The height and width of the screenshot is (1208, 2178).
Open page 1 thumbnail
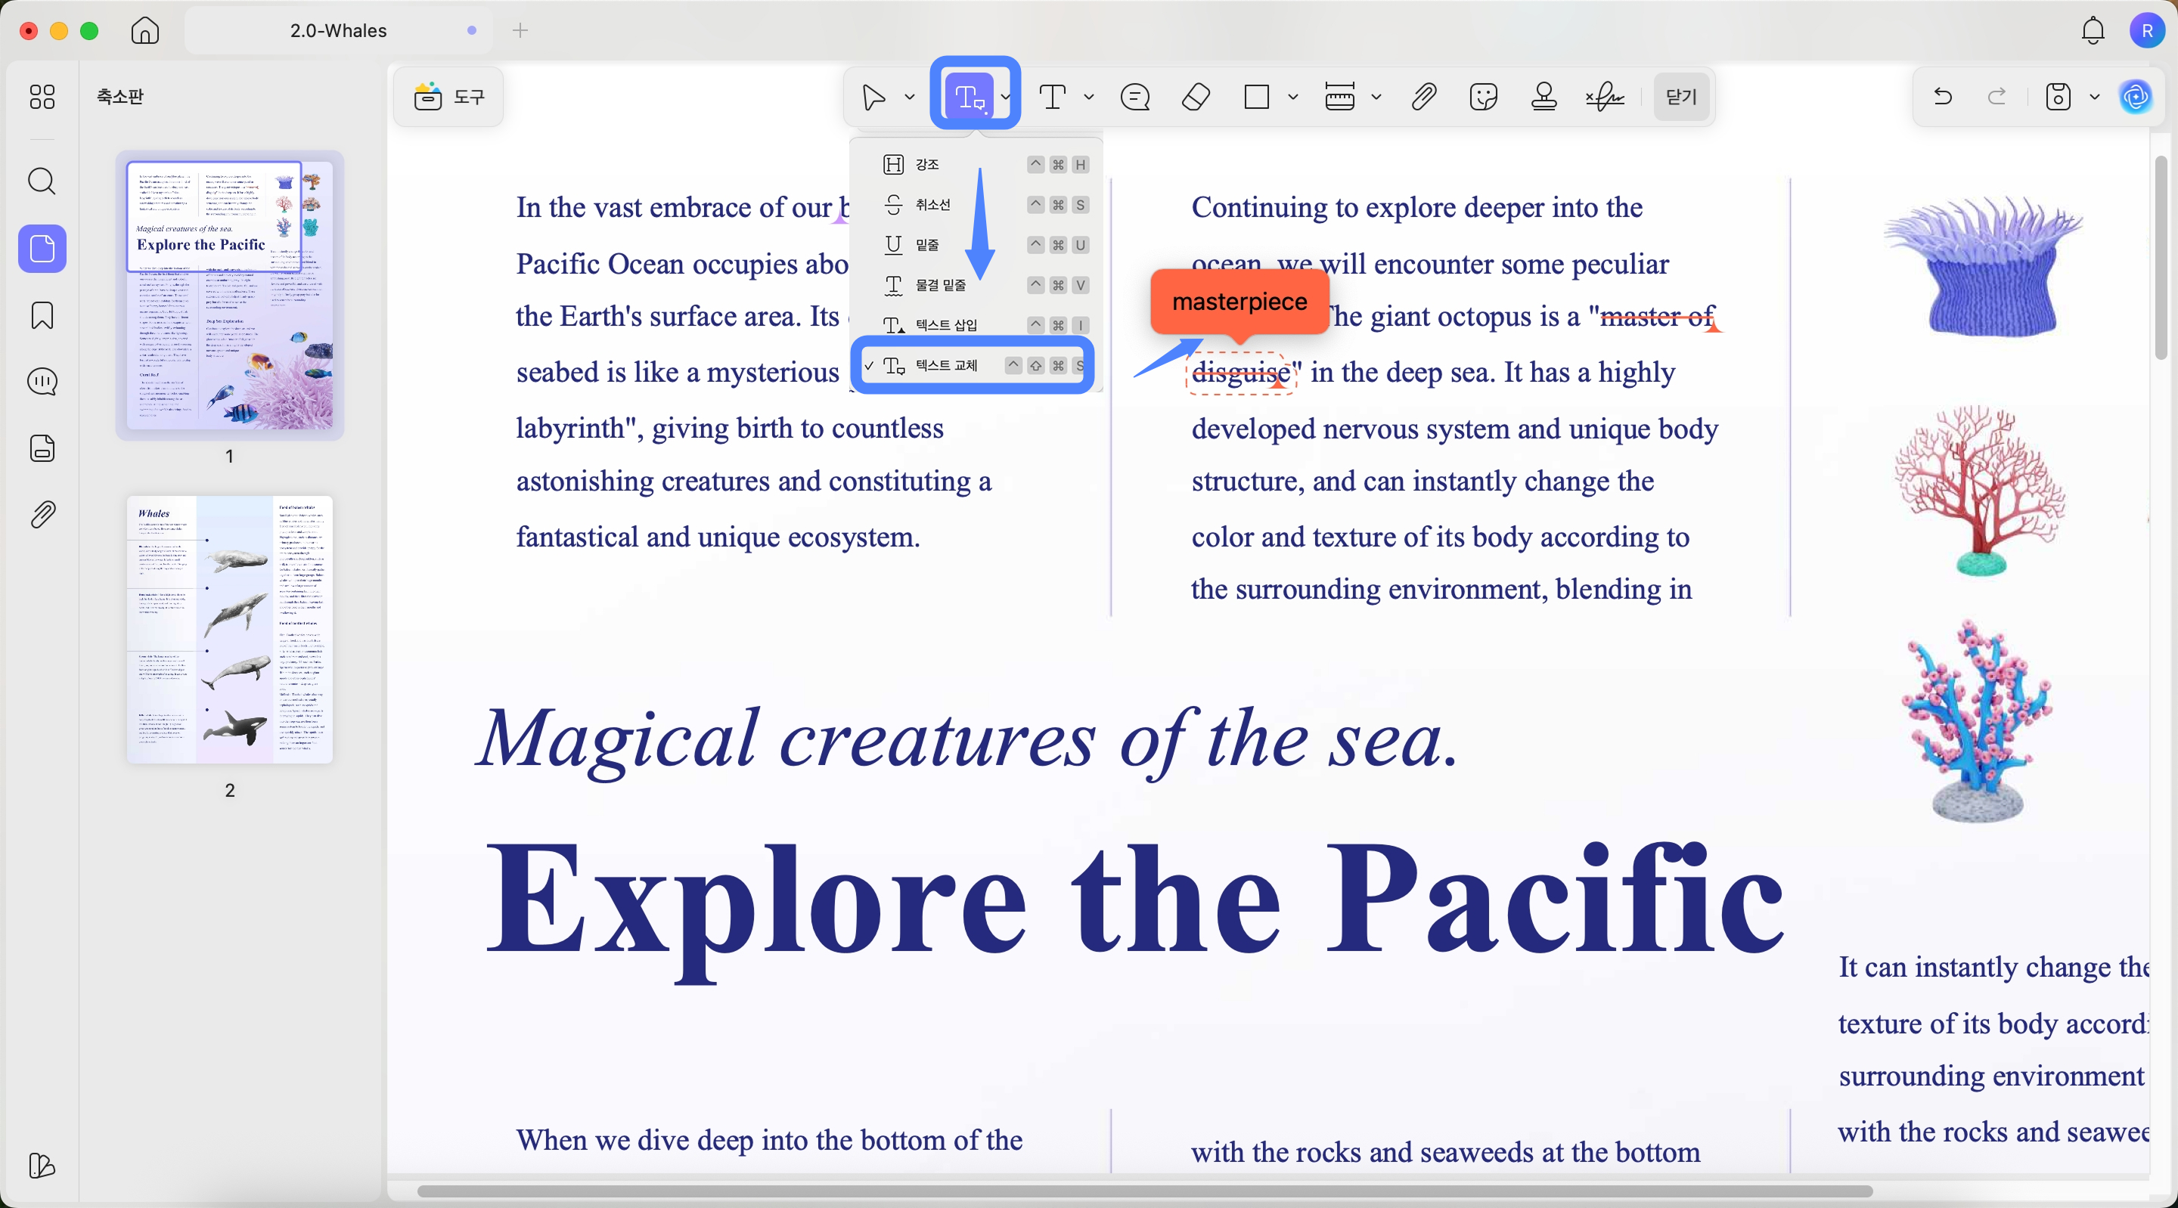click(x=229, y=295)
